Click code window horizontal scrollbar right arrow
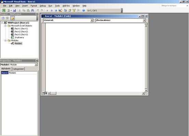The width and height of the screenshot is (189, 136). click(x=143, y=93)
